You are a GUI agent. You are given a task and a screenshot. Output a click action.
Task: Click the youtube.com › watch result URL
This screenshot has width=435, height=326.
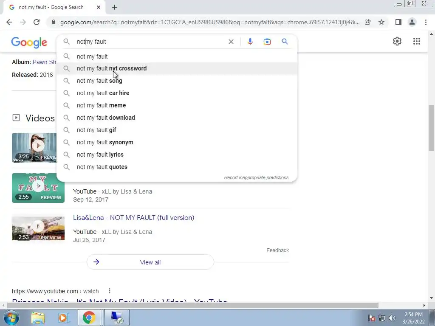[x=55, y=291]
